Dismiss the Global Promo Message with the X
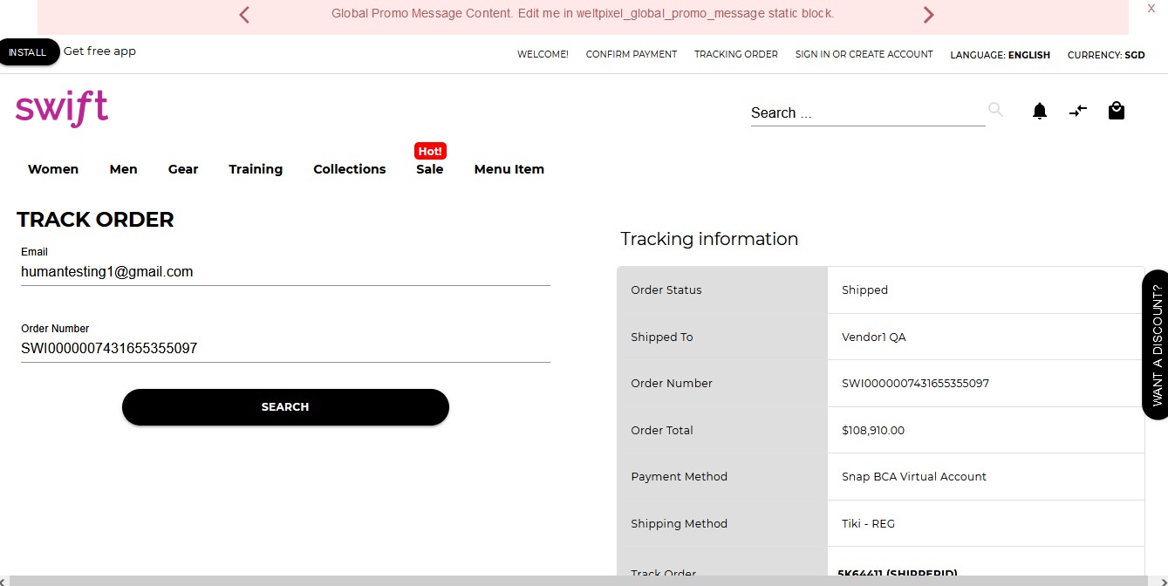This screenshot has height=586, width=1168. point(1151,8)
